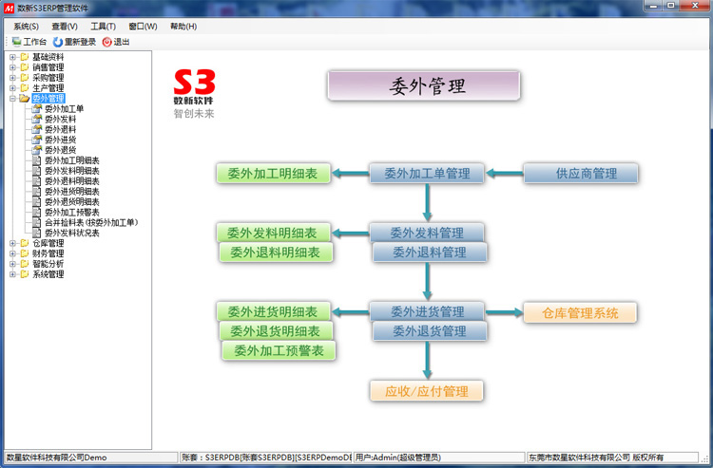Click the 销售管理 folder icon
The width and height of the screenshot is (713, 468).
(x=25, y=67)
